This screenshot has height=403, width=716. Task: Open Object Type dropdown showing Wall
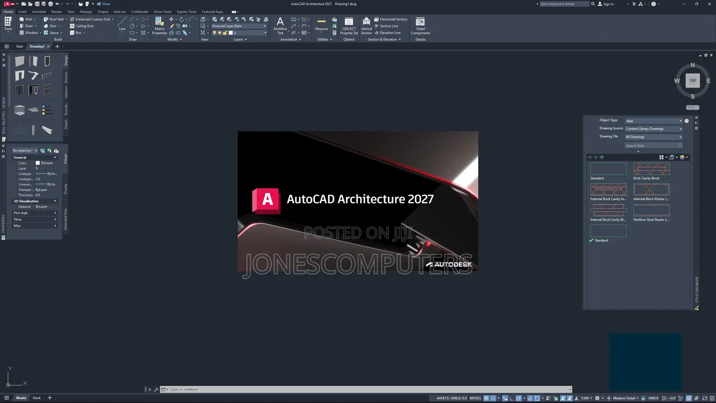click(x=654, y=121)
